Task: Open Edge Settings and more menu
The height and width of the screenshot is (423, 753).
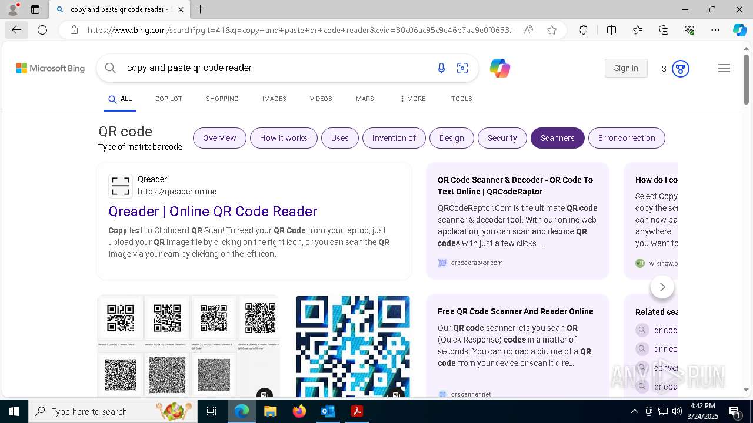Action: (715, 30)
